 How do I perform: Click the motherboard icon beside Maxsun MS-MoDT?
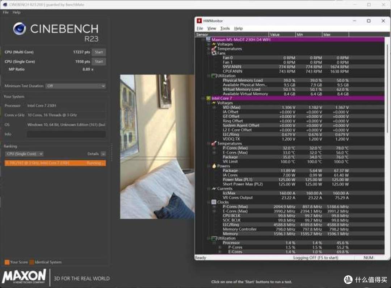click(x=208, y=39)
